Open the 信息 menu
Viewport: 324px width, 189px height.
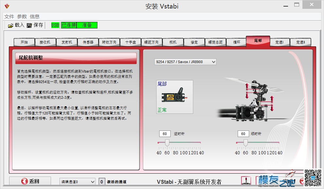coord(35,17)
